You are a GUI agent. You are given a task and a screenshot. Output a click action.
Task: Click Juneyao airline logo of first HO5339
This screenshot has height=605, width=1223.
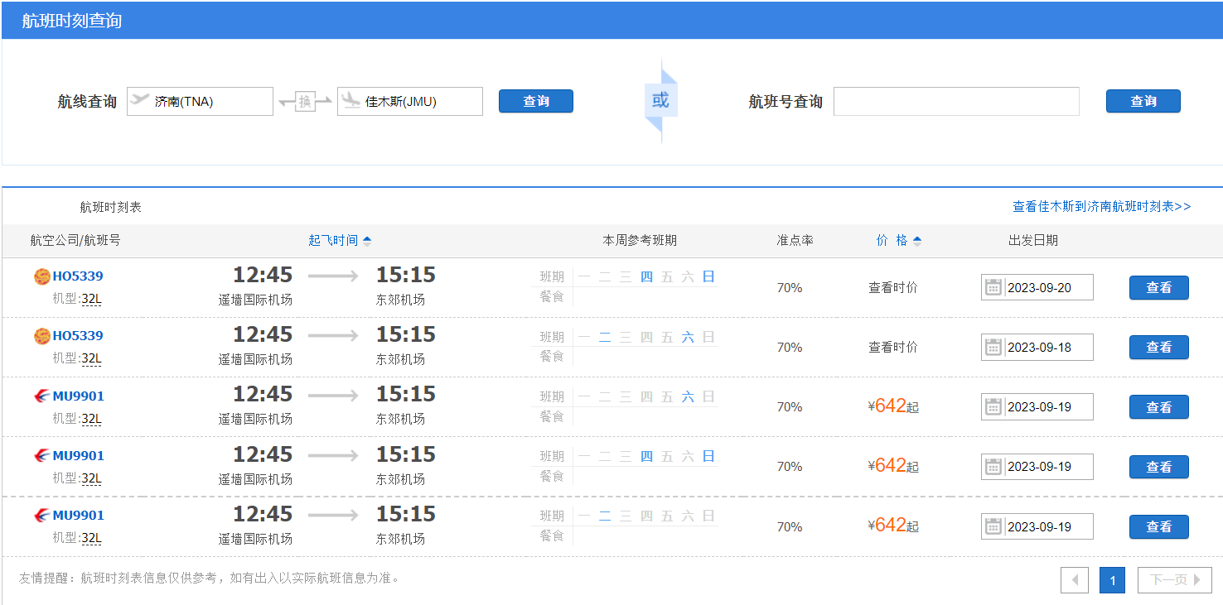pos(42,276)
